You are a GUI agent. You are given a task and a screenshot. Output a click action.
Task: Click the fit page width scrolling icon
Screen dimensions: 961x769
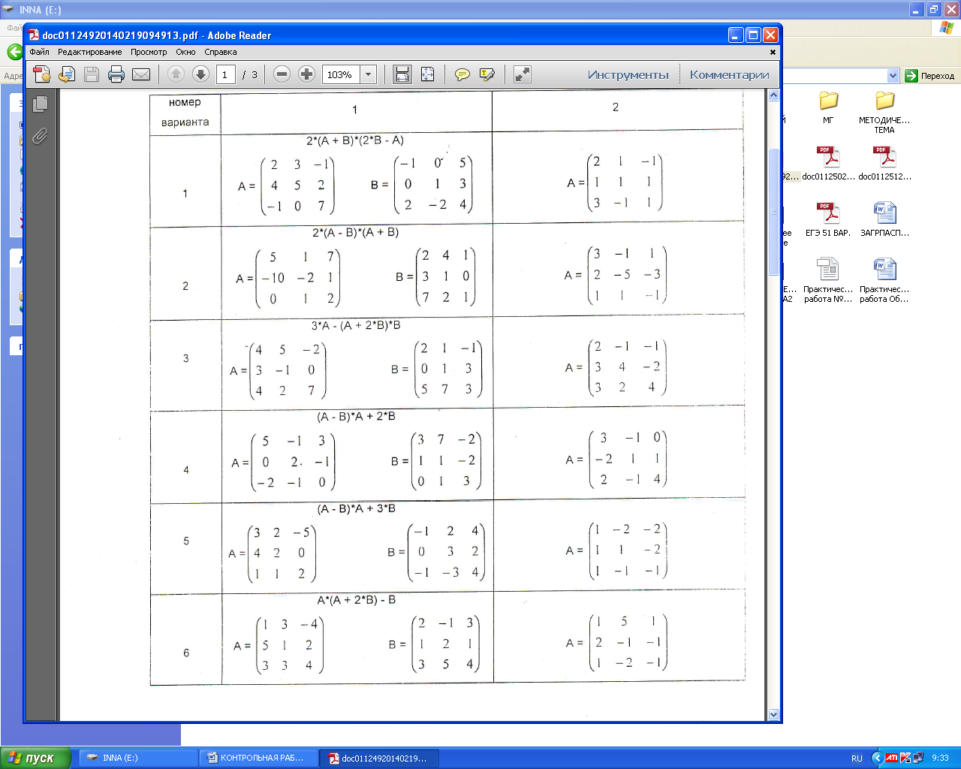click(x=402, y=74)
